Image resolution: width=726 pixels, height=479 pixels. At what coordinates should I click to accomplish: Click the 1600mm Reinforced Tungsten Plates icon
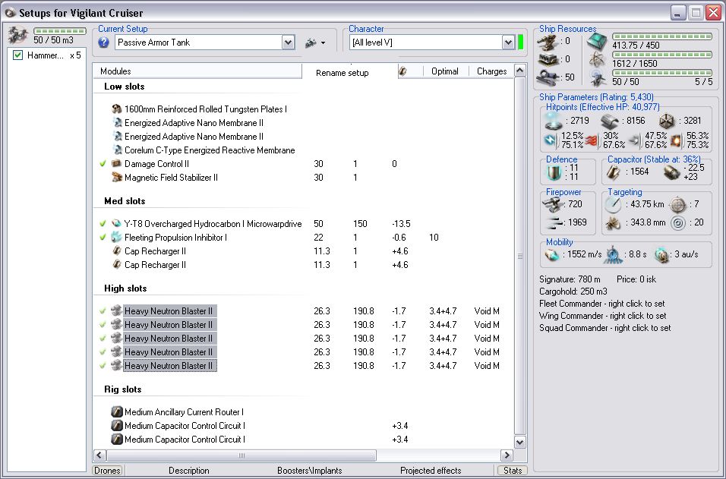tap(116, 109)
